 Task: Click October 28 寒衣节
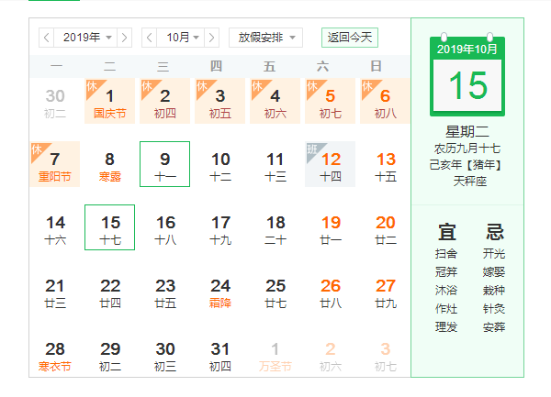(x=55, y=355)
